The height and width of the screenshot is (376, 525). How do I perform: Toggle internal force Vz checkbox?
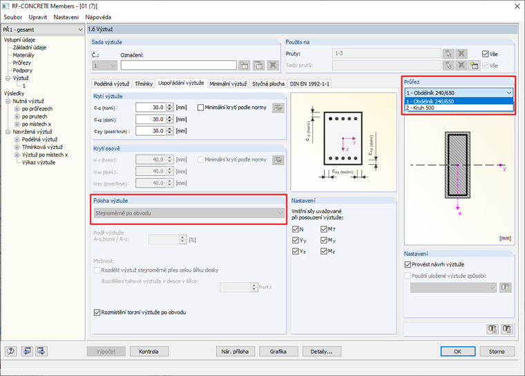pos(296,251)
